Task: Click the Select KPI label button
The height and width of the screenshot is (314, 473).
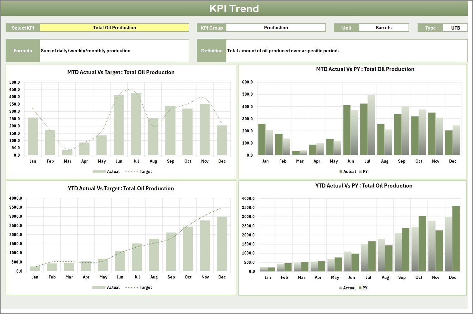Action: 22,27
